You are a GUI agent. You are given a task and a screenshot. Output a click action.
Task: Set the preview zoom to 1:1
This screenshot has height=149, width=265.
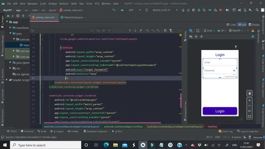(249, 111)
